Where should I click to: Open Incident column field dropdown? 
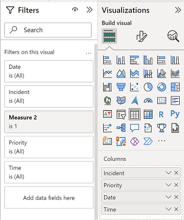pos(169,173)
